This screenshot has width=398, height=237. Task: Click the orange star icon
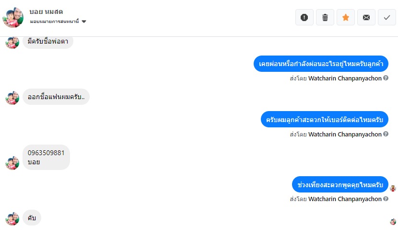[346, 17]
